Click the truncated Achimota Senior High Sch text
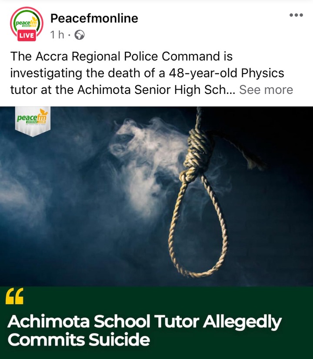Viewport: 313px width, 359px height. click(x=156, y=90)
